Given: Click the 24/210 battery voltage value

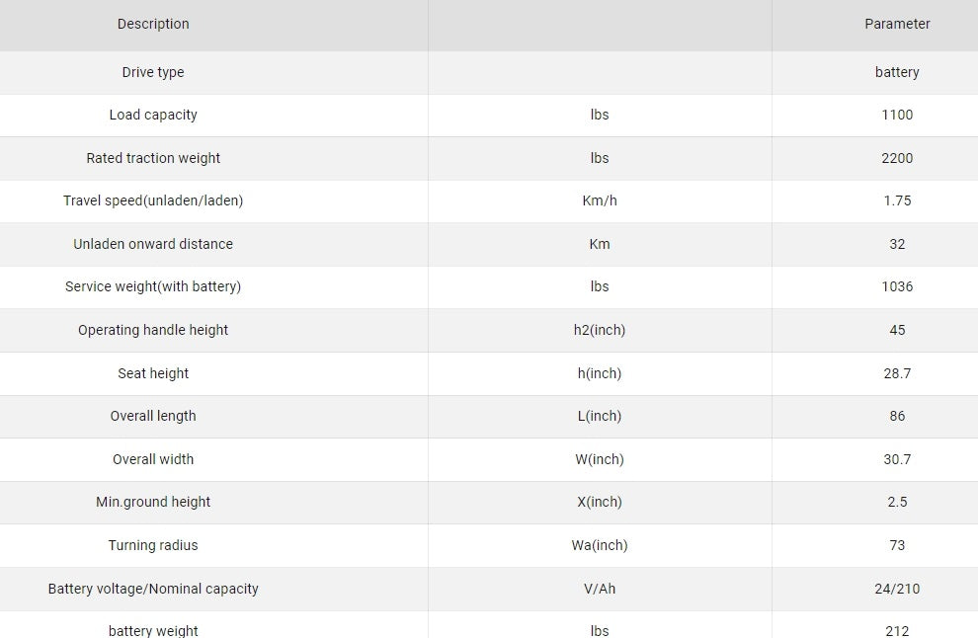Looking at the screenshot, I should pos(897,589).
